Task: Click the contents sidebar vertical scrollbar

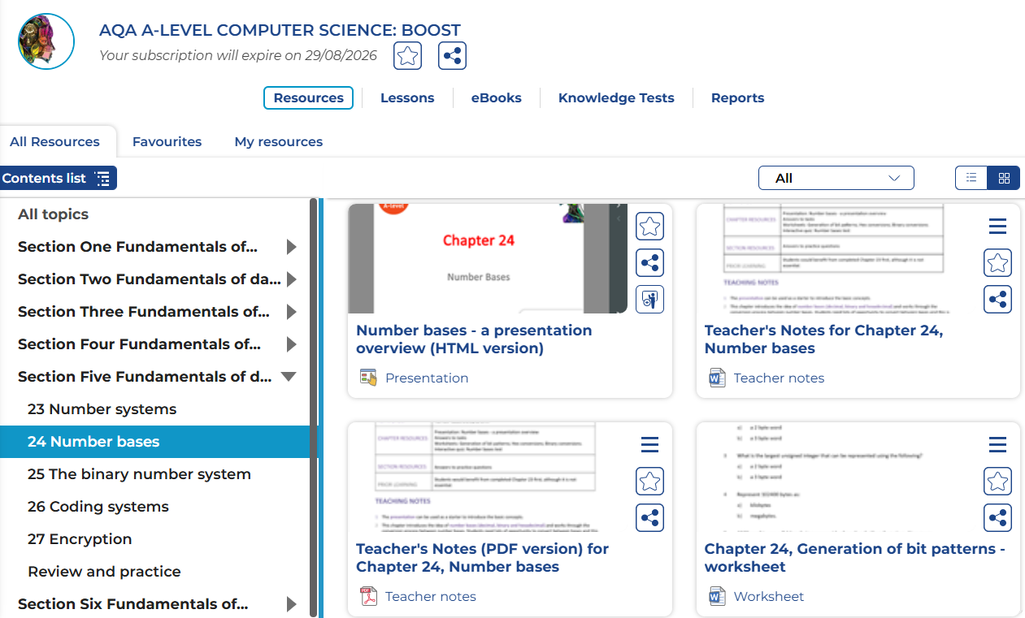Action: tap(314, 406)
